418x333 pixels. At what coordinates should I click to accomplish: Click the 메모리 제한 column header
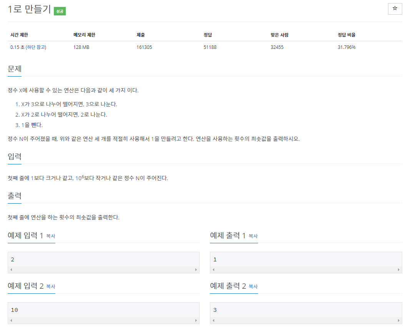[84, 35]
